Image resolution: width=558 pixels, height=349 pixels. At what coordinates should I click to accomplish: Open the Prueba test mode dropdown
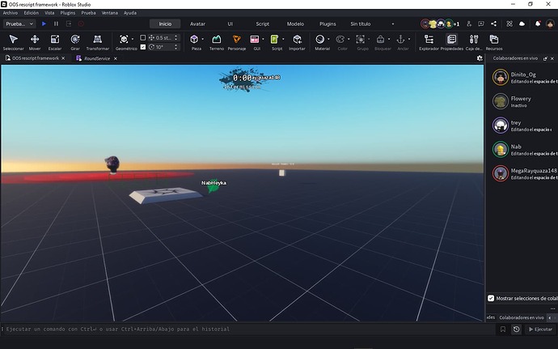coord(20,23)
